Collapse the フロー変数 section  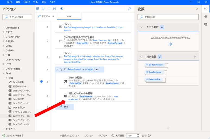pos(141,57)
